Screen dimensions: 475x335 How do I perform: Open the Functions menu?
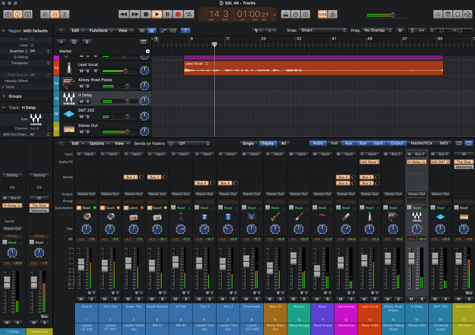point(101,31)
